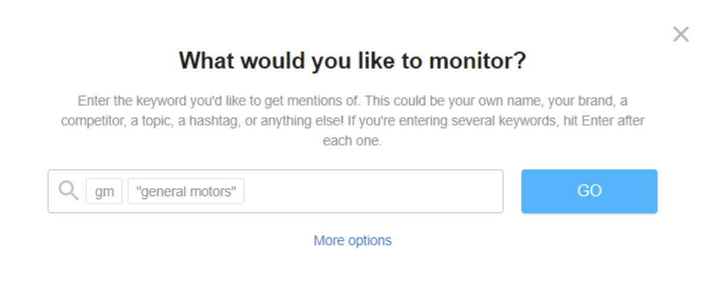Click the magnifying glass search icon
724x287 pixels.
(x=69, y=191)
